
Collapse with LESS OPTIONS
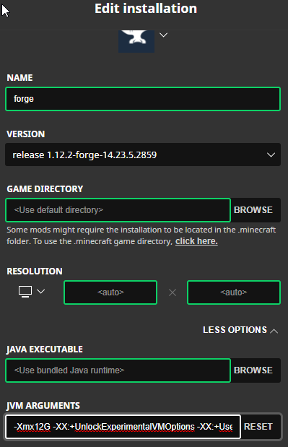point(240,330)
